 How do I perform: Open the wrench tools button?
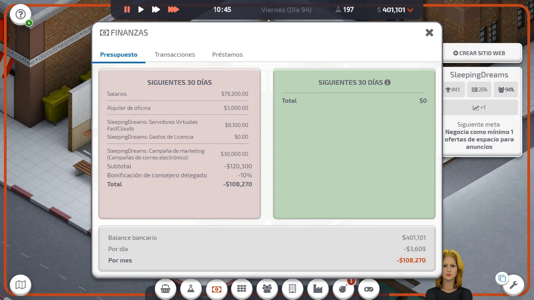tap(513, 285)
